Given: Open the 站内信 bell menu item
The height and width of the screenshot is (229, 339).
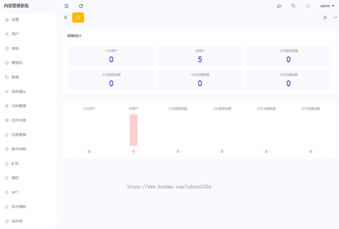Looking at the screenshot, I should point(28,221).
